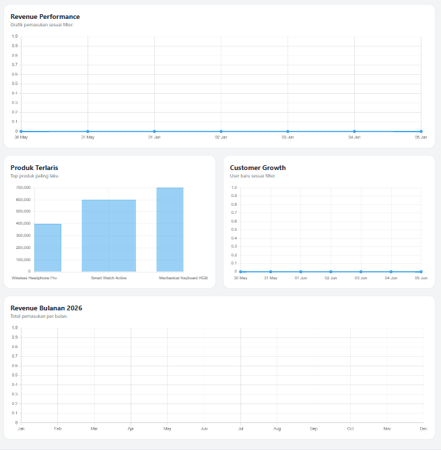441x450 pixels.
Task: Click the Wireless Headphone Pro bar
Action: pos(48,248)
